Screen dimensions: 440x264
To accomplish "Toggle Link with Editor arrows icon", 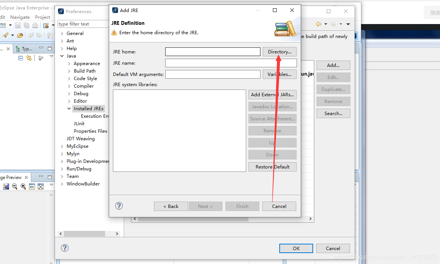I will tap(29, 58).
